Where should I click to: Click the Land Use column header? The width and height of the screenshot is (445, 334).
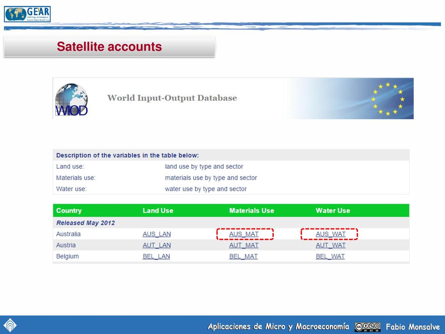(x=158, y=210)
